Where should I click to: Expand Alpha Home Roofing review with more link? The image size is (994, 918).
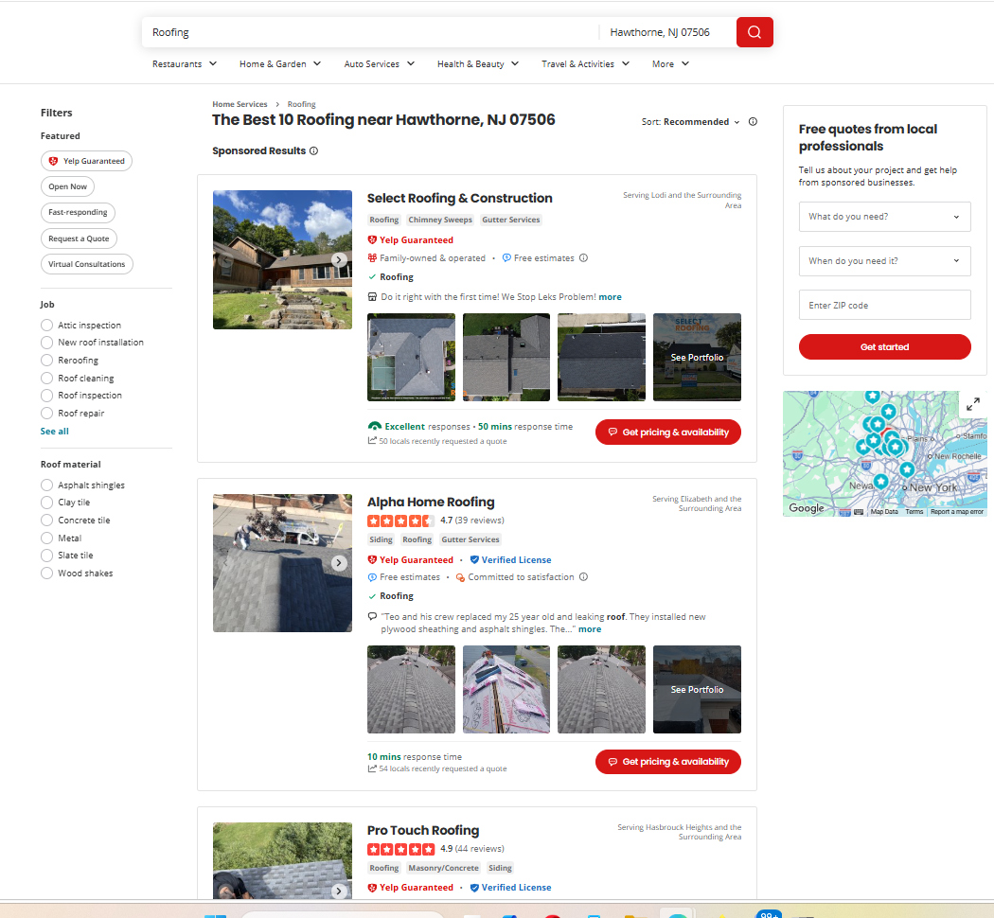pyautogui.click(x=590, y=629)
